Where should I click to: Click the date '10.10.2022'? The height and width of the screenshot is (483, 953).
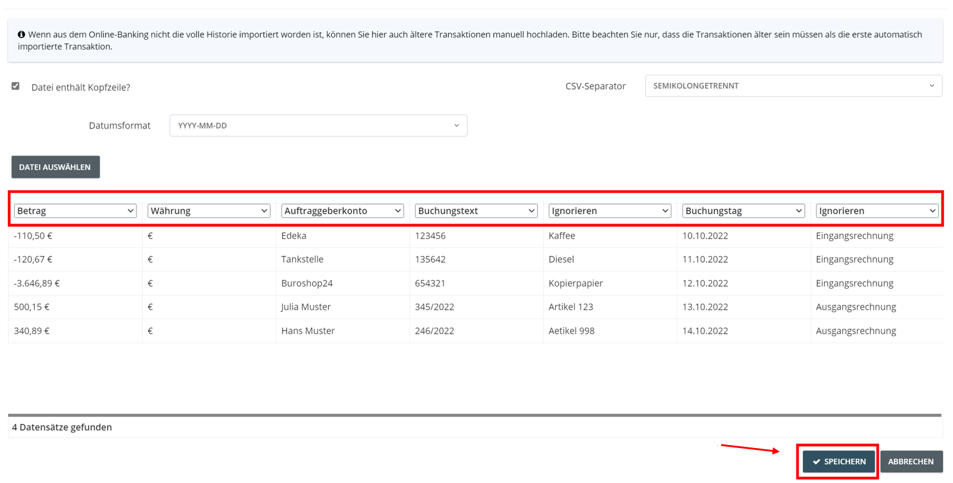coord(705,236)
